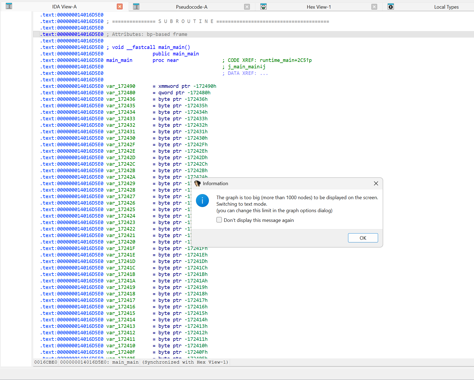Select the var_172490 xmmword variable

pyautogui.click(x=121, y=86)
